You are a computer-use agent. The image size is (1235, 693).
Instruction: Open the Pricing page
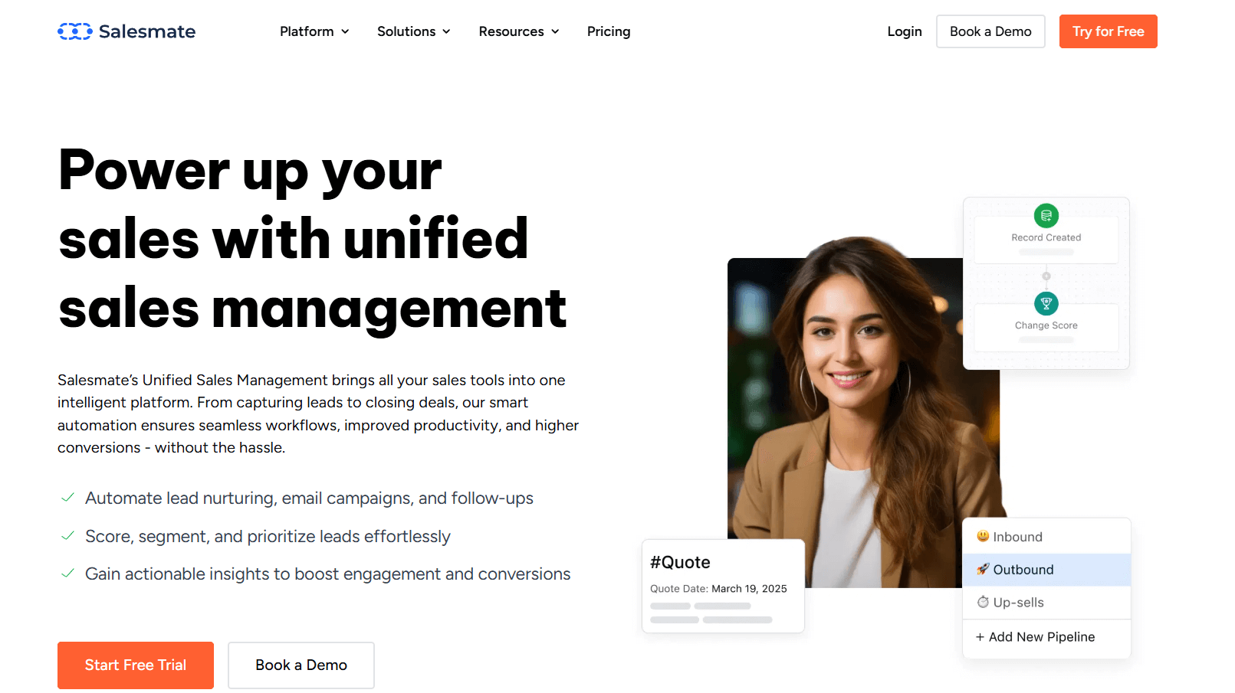coord(609,31)
